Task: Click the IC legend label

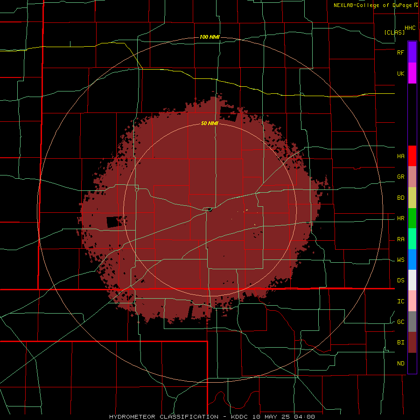Action: [x=400, y=301]
